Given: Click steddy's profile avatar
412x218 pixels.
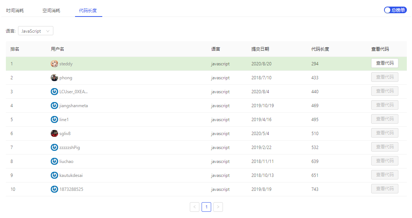Looking at the screenshot, I should click(x=54, y=63).
